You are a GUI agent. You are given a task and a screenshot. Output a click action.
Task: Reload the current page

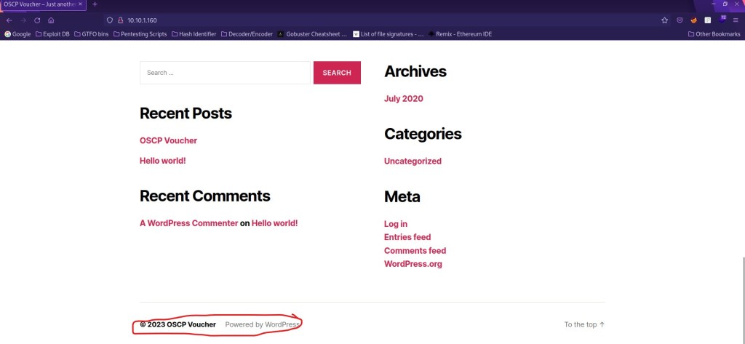(37, 20)
